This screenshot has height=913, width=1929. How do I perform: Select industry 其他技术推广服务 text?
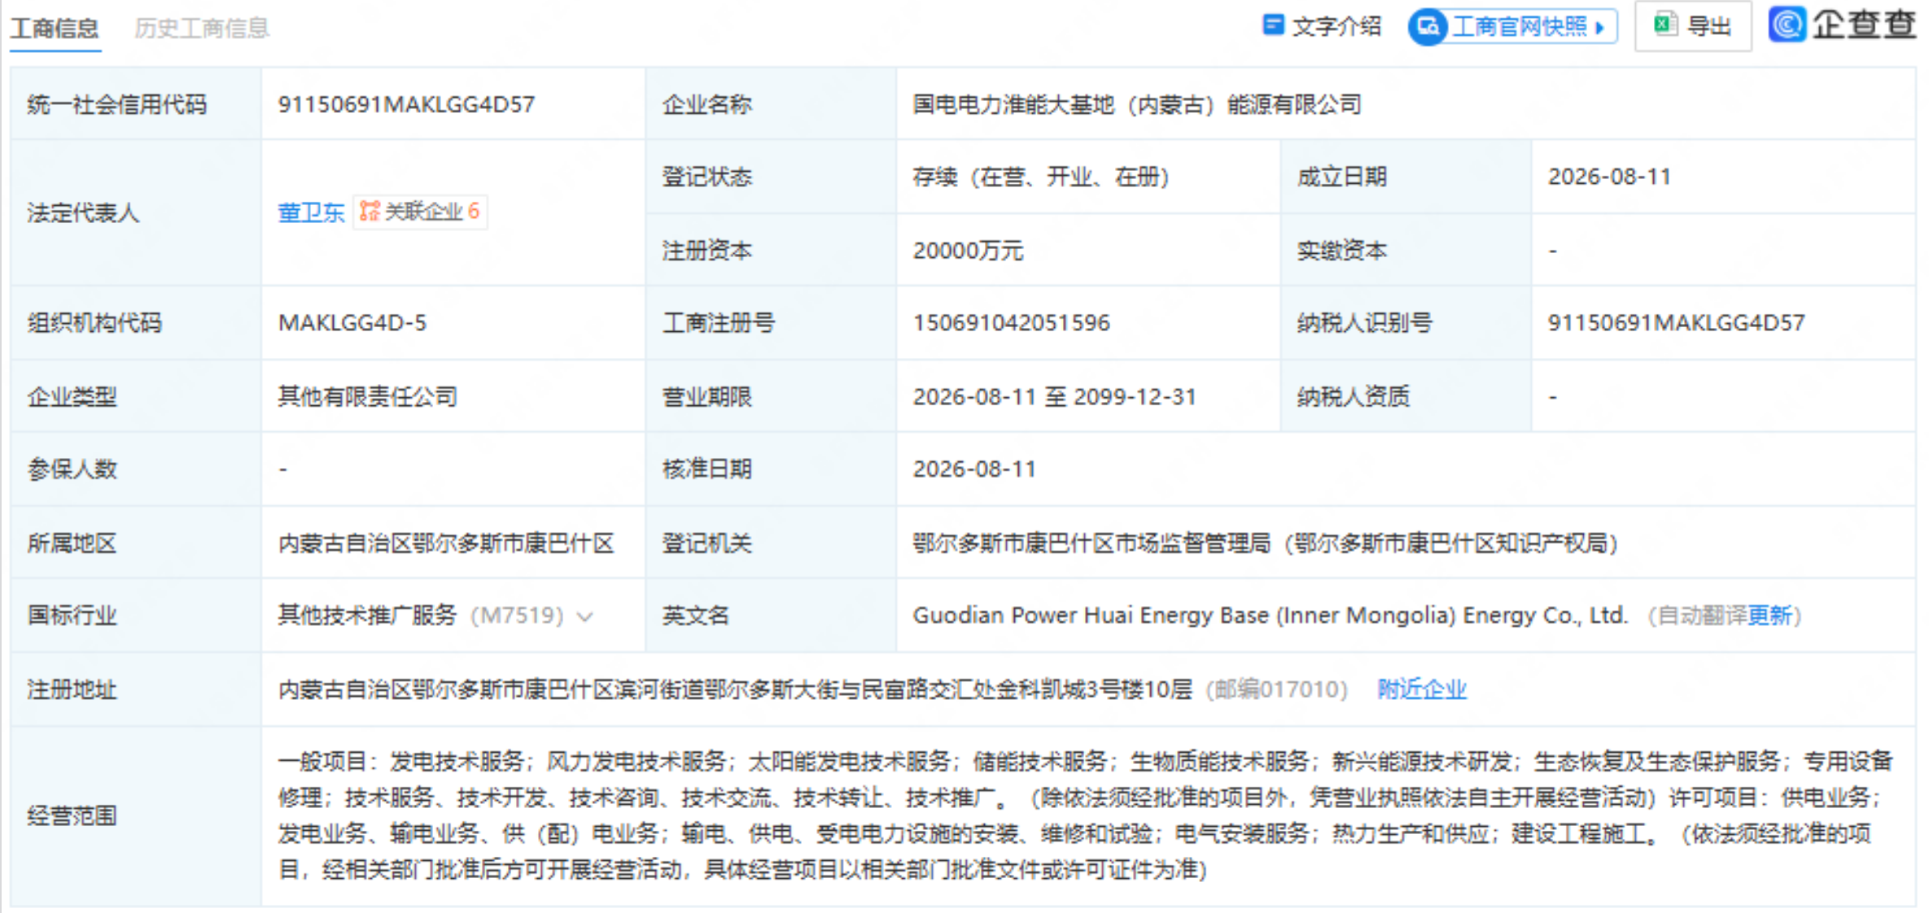(x=367, y=616)
